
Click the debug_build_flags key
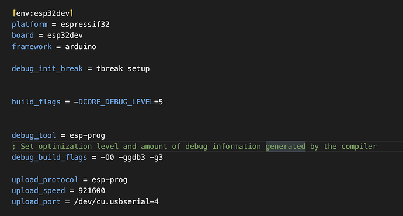[49, 158]
